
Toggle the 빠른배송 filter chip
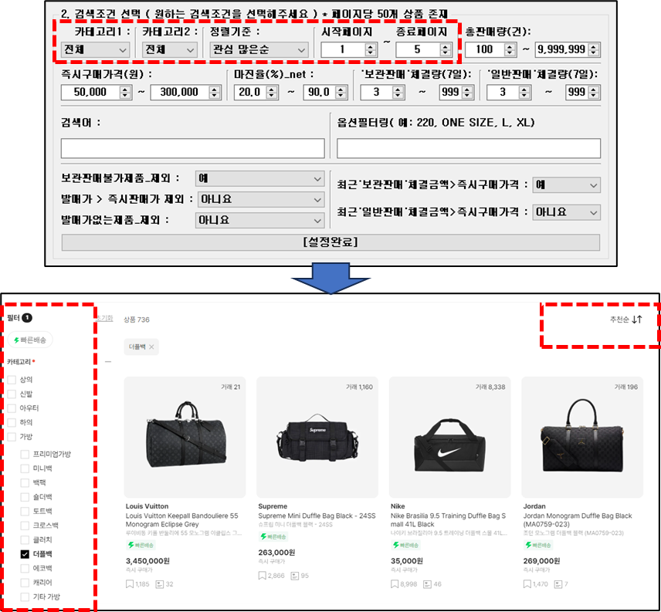click(30, 340)
